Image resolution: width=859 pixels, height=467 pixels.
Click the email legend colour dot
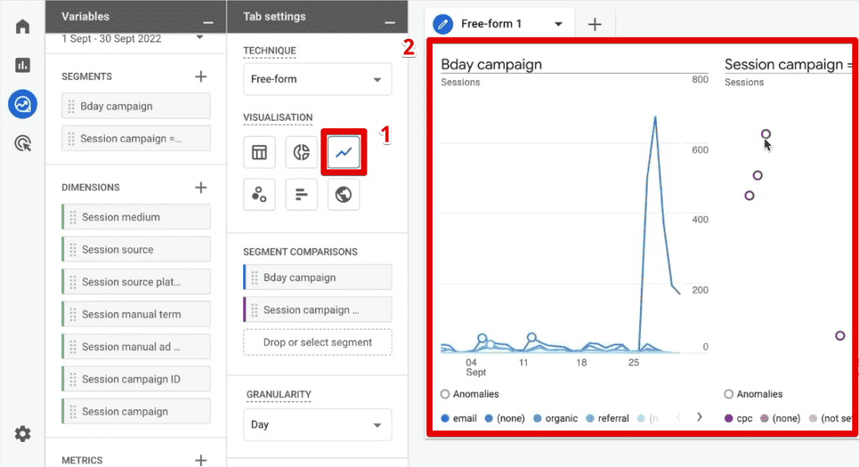point(445,418)
